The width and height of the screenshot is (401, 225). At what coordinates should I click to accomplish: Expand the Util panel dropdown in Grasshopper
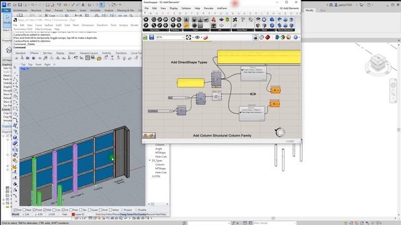tap(229, 30)
